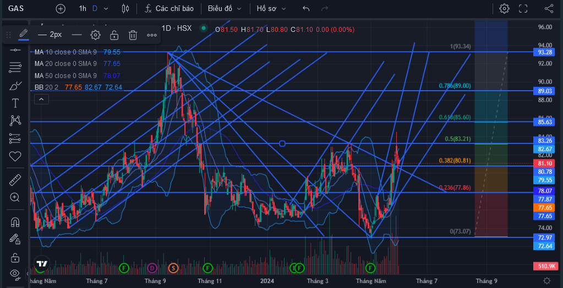This screenshot has height=288, width=563.
Task: Select the trend line tool in the left sidebar
Action: pos(15,49)
